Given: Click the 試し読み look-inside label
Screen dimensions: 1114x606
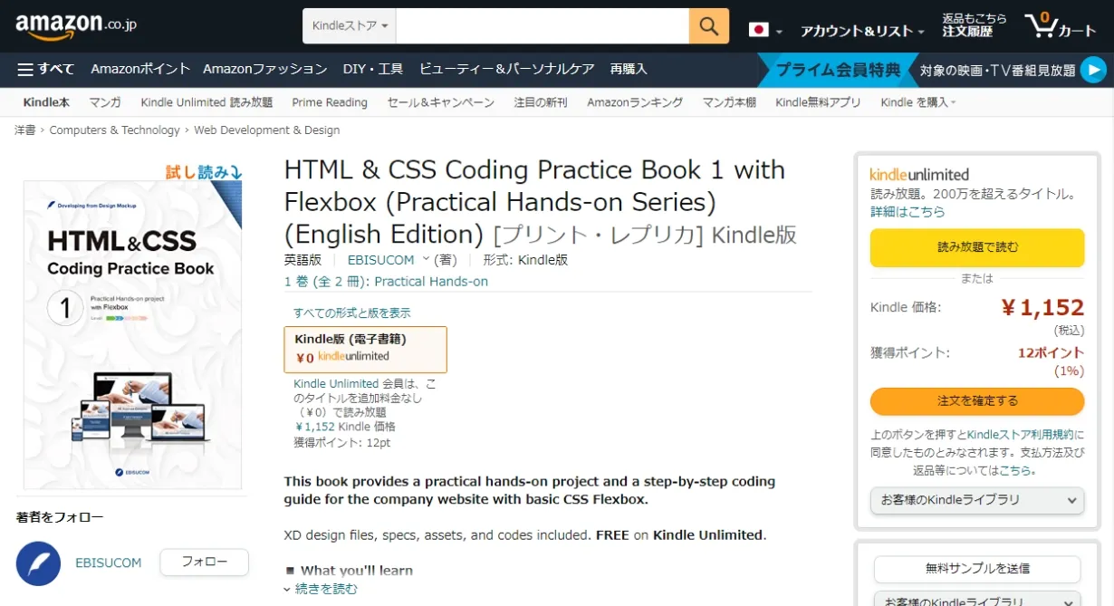Looking at the screenshot, I should point(203,171).
